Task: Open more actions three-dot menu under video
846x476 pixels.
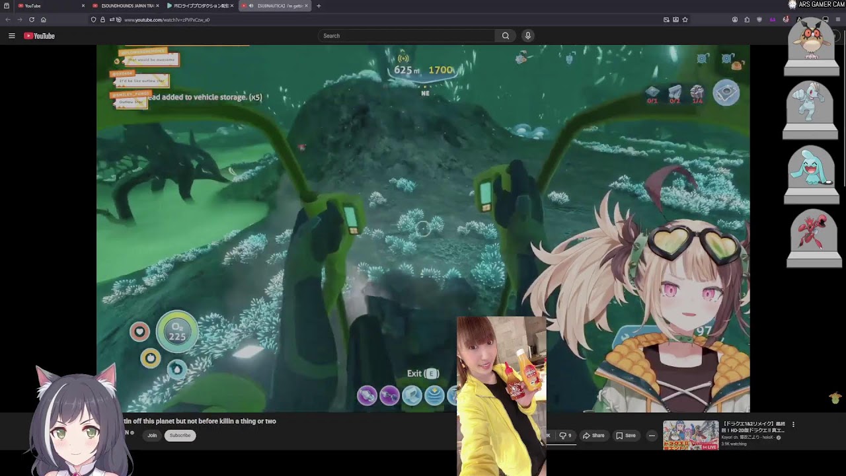Action: [x=652, y=436]
